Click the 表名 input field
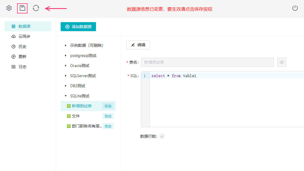304x171 pixels. pyautogui.click(x=207, y=62)
